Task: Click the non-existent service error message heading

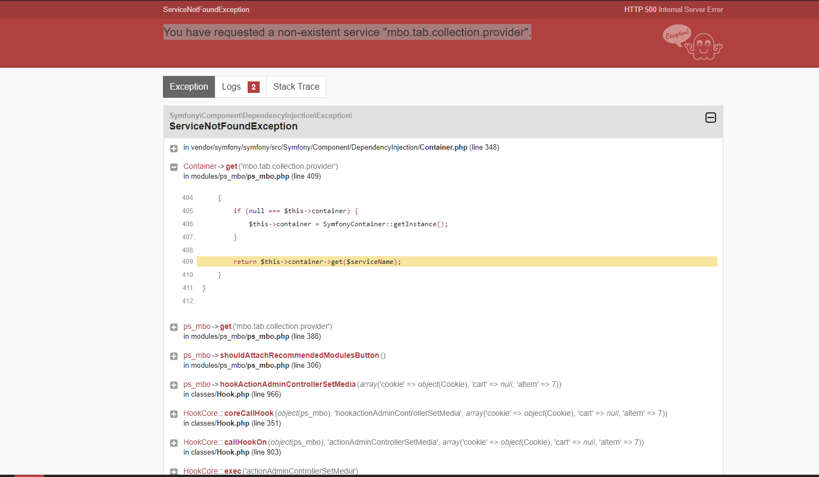Action: pyautogui.click(x=347, y=32)
